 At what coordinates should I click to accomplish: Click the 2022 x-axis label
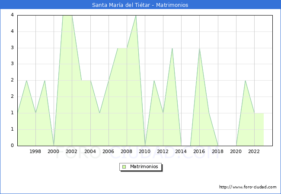pyautogui.click(x=254, y=151)
